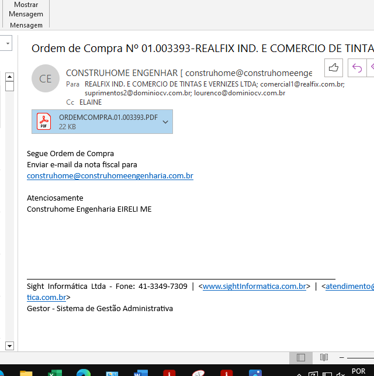The height and width of the screenshot is (376, 374).
Task: Click the atendimento@ email link in signature
Action: pyautogui.click(x=349, y=286)
